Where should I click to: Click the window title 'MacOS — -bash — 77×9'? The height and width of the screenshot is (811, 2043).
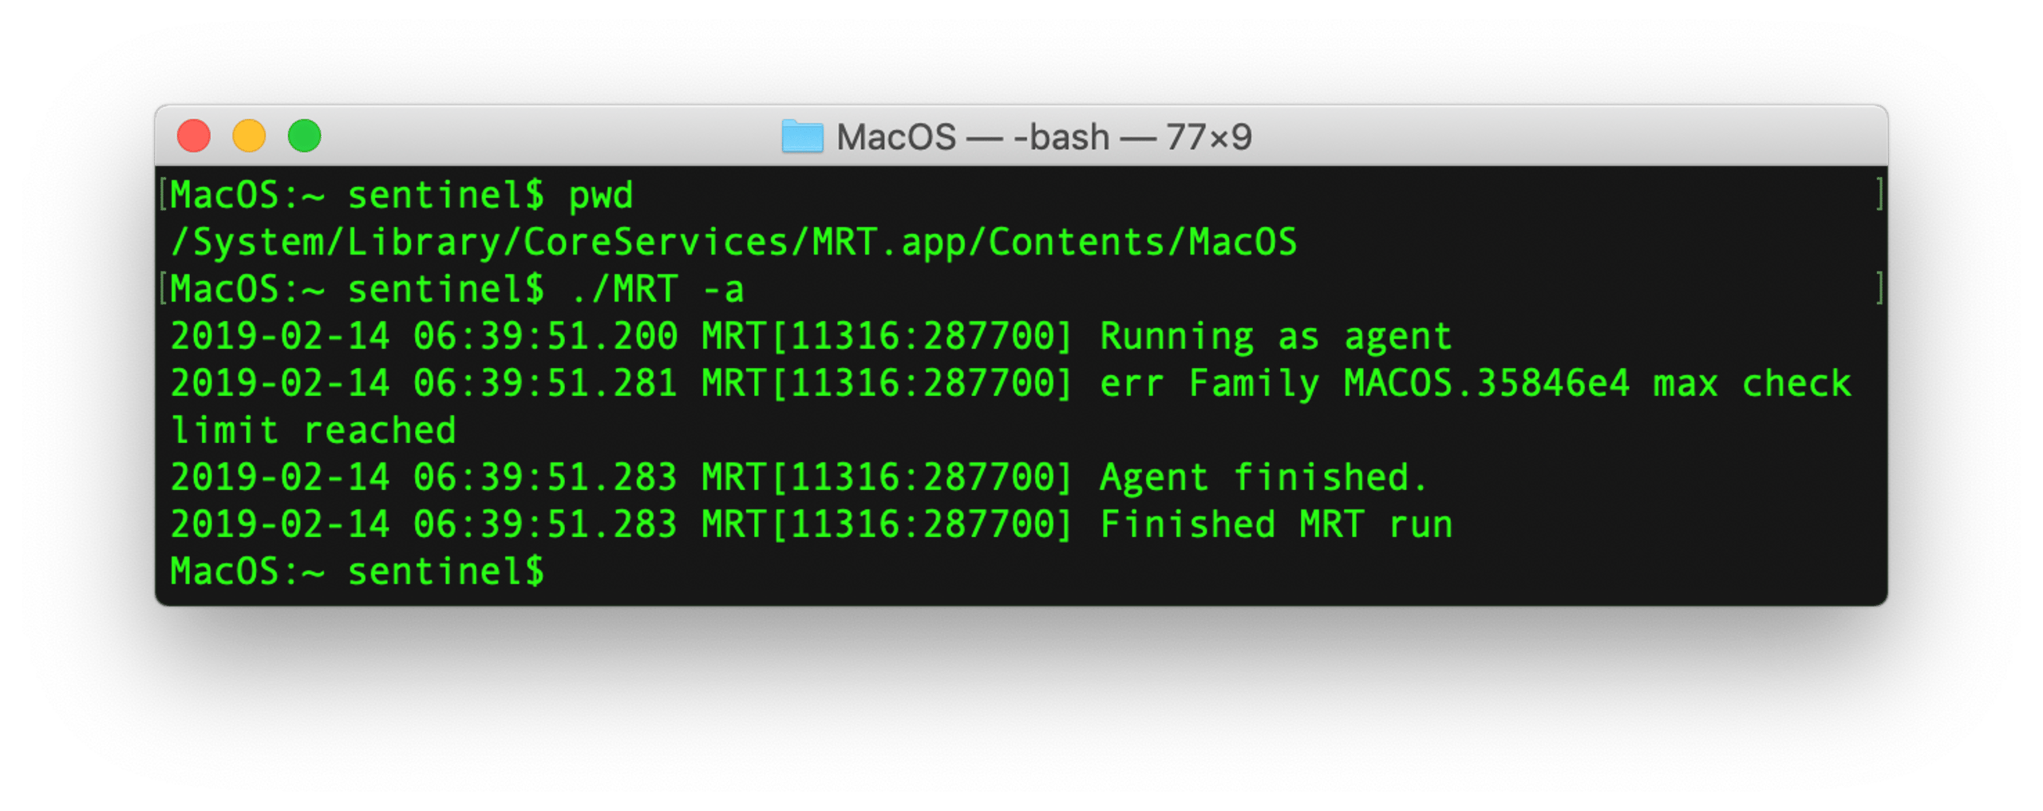click(x=1042, y=137)
